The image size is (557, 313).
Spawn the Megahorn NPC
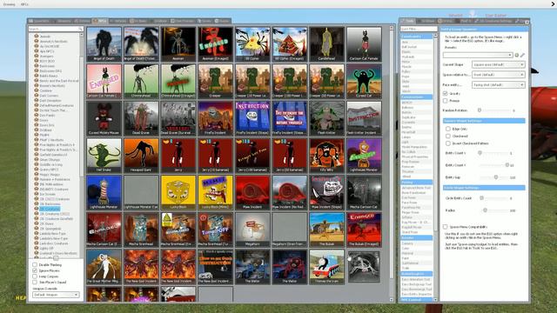point(252,230)
